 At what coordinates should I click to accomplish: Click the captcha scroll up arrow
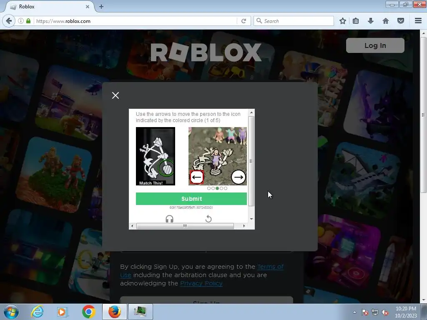click(x=251, y=112)
